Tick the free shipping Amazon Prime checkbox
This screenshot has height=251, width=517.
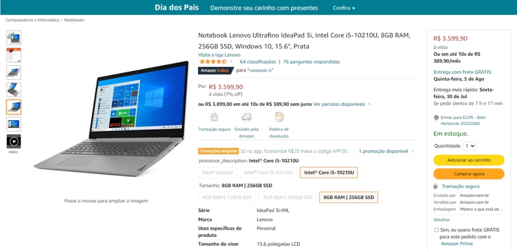point(437,230)
